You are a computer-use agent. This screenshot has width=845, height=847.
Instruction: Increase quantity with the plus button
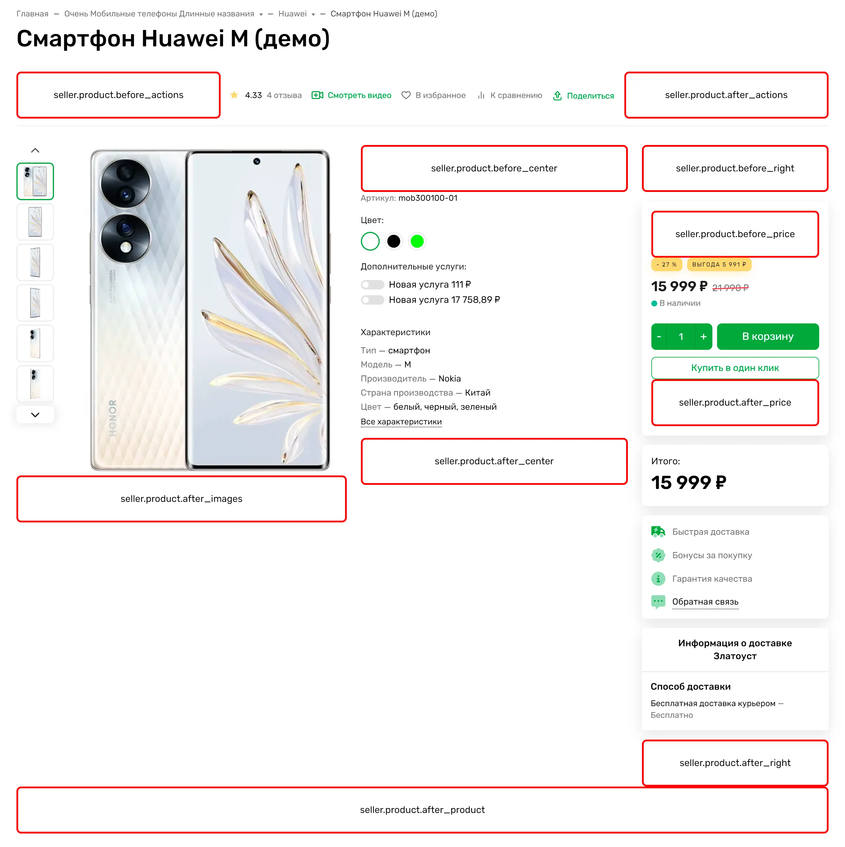703,336
